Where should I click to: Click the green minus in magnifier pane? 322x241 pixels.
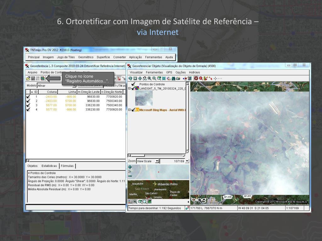click(130, 176)
